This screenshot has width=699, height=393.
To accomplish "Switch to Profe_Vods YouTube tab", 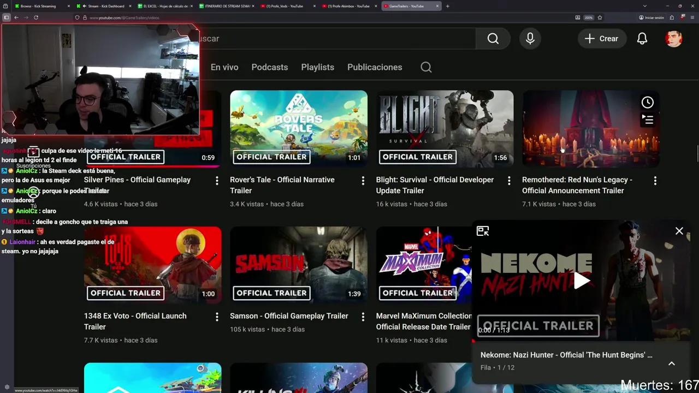I will 288,6.
